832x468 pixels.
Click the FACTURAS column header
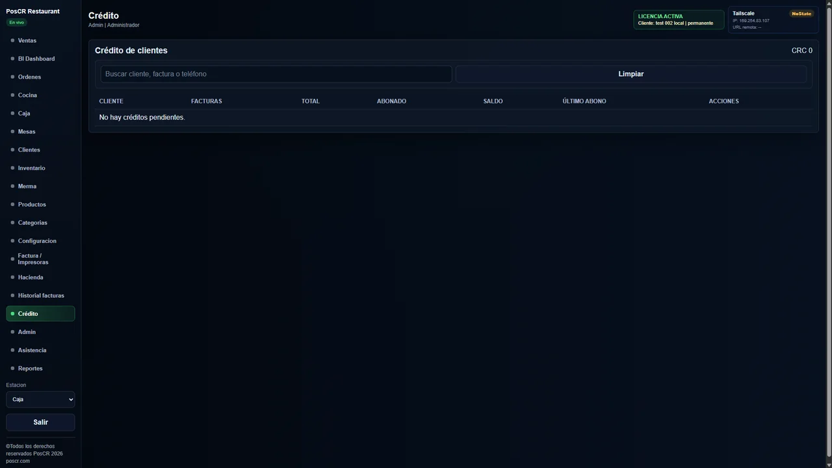[206, 101]
